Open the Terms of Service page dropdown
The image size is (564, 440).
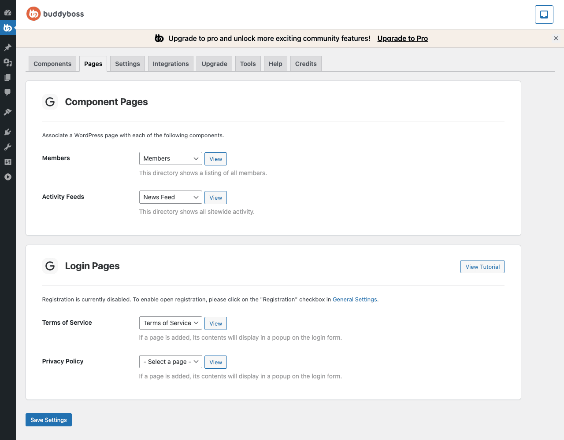(171, 323)
